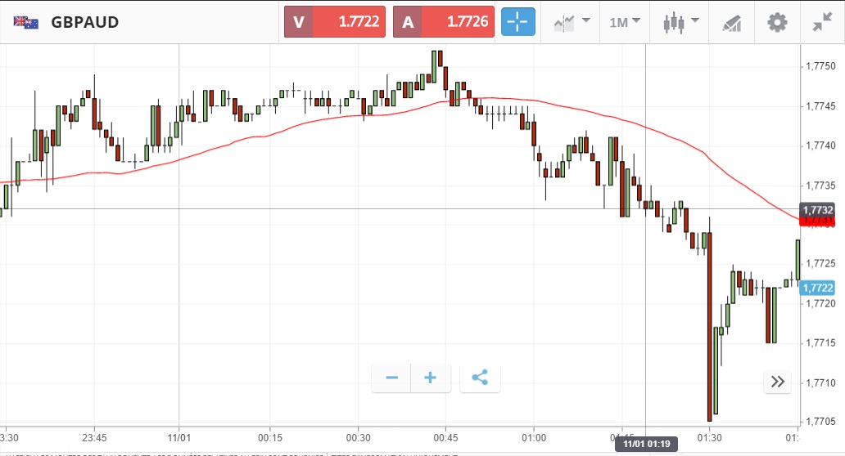Click the blue 1,7722 current price label
The width and height of the screenshot is (845, 456).
(x=818, y=288)
